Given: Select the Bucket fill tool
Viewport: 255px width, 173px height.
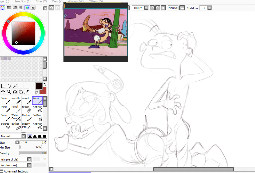Looking at the screenshot, I should click(16, 126).
